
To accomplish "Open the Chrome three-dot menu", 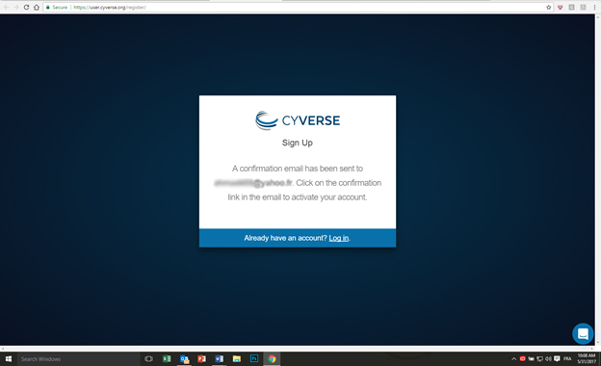I will (x=594, y=8).
